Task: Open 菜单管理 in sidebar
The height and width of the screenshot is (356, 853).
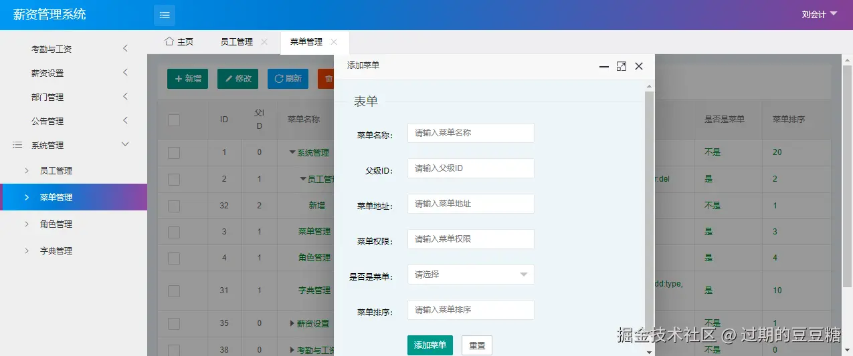Action: click(74, 197)
